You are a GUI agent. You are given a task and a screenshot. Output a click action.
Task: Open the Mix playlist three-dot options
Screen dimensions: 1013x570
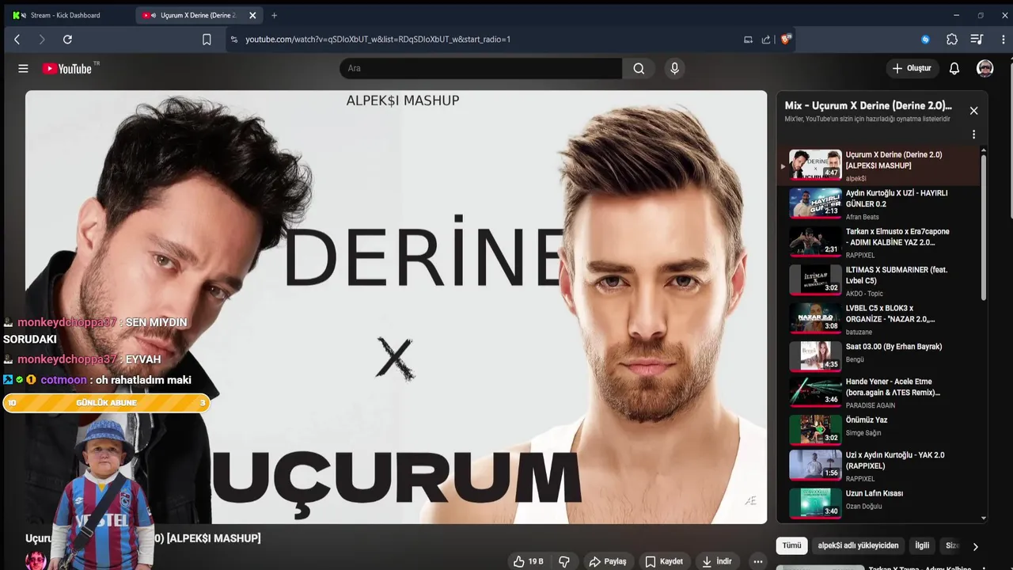click(973, 135)
